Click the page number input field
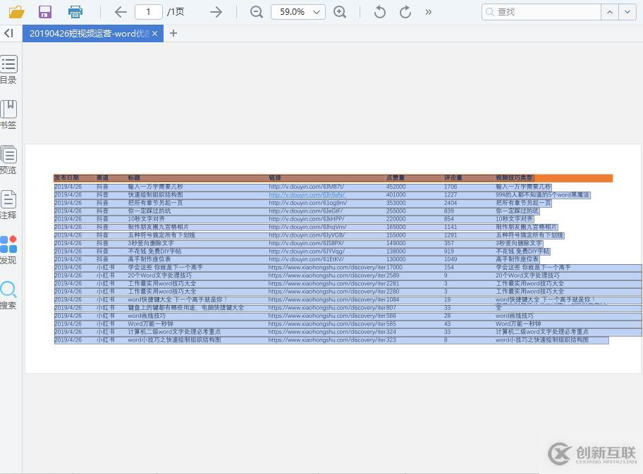 coord(149,12)
